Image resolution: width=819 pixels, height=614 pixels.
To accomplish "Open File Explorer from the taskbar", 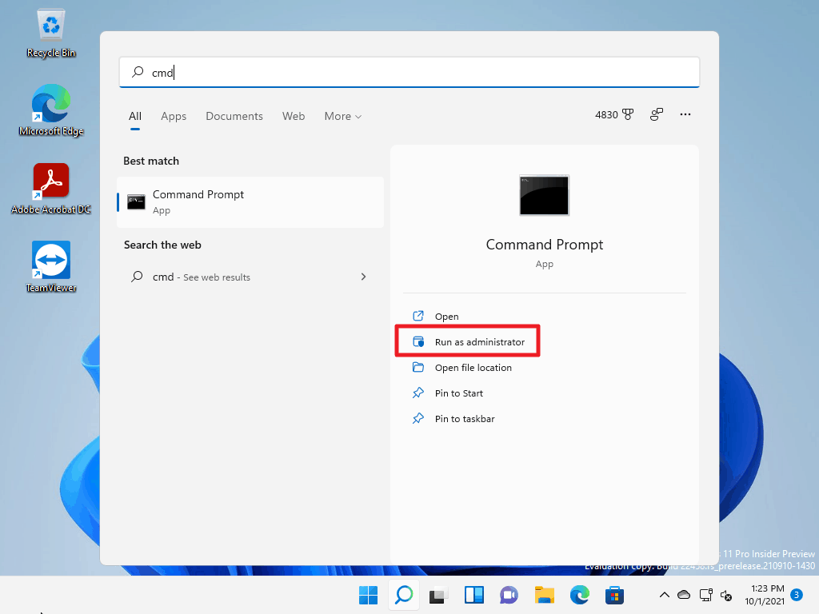I will click(545, 595).
